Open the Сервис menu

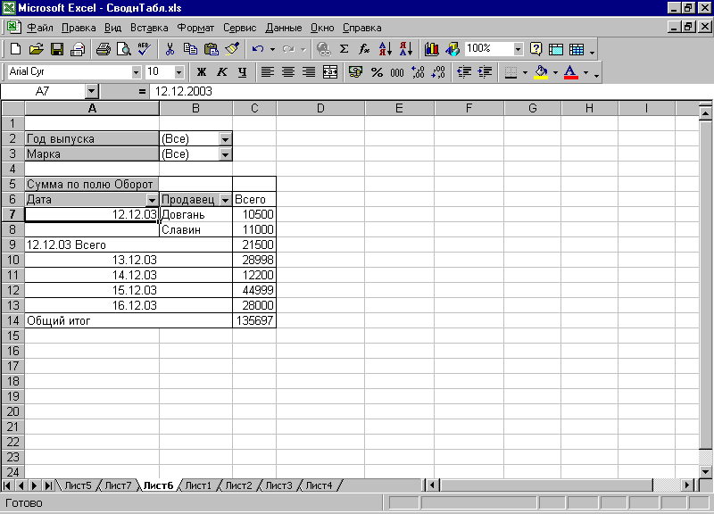coord(239,28)
